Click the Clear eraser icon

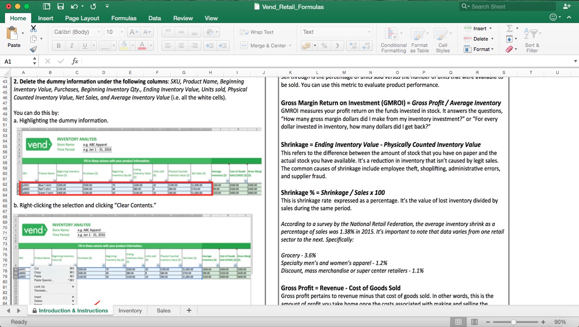[509, 48]
